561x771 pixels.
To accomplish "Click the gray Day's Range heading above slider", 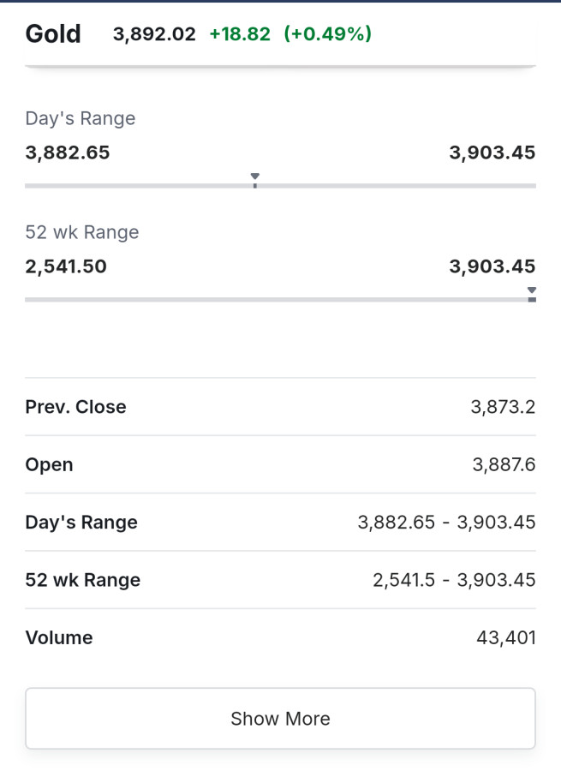I will (x=81, y=118).
